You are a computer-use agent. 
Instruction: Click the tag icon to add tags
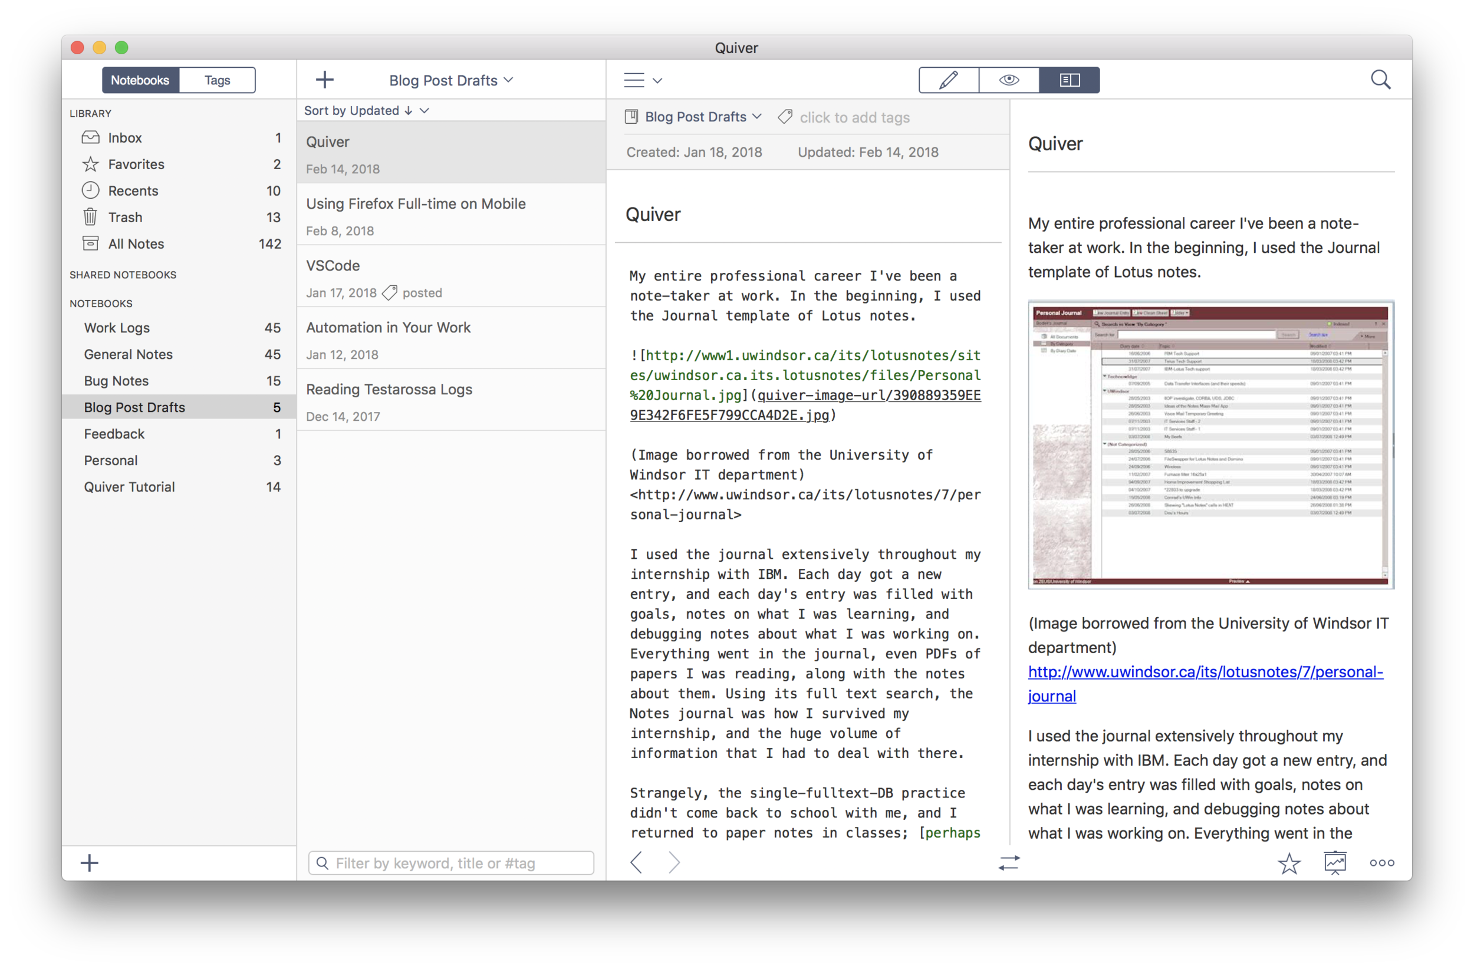785,116
